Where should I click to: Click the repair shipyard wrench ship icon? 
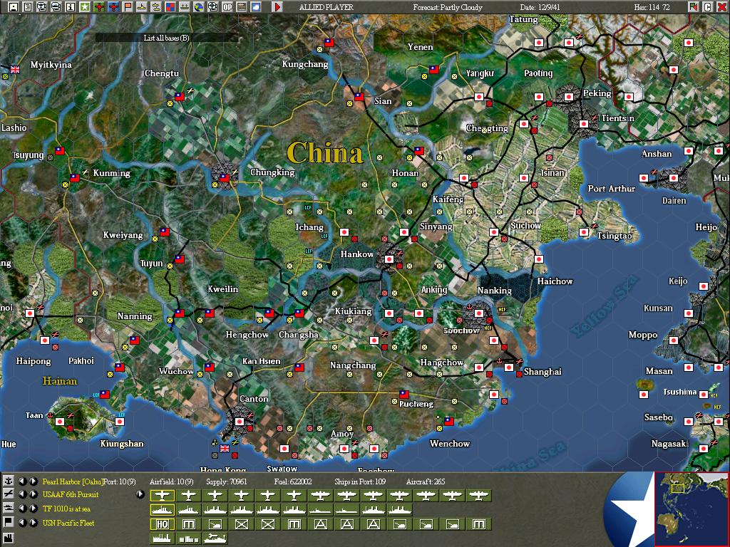(215, 538)
